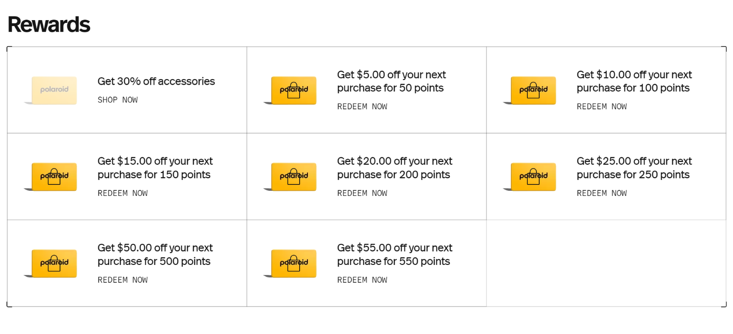Click the yellow gift card icon for $20.00 reward
This screenshot has width=733, height=334.
pyautogui.click(x=294, y=177)
